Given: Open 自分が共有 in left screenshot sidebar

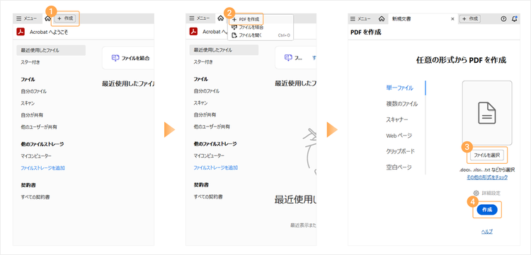Looking at the screenshot, I should tap(32, 115).
